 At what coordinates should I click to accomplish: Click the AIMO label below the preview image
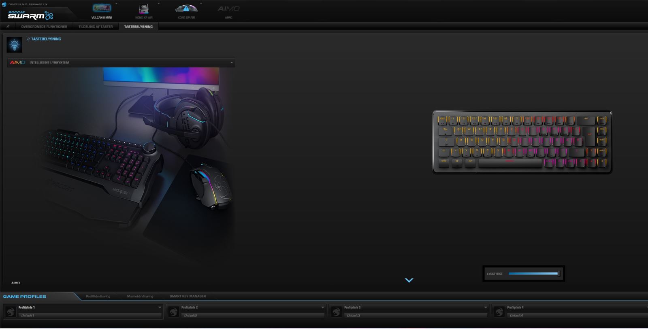15,283
